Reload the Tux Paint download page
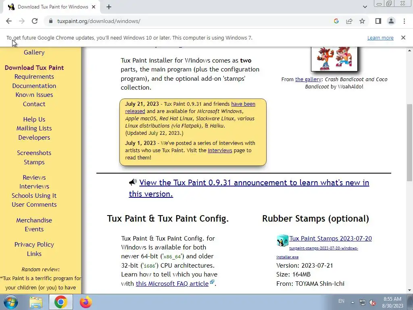 (35, 21)
